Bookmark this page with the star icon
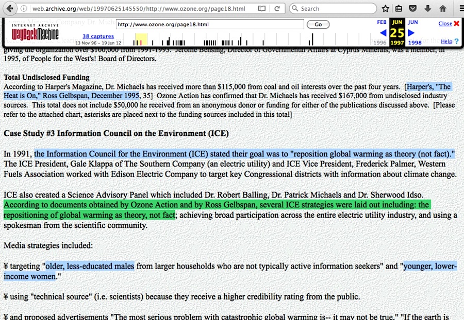This screenshot has width=464, height=320. click(385, 9)
